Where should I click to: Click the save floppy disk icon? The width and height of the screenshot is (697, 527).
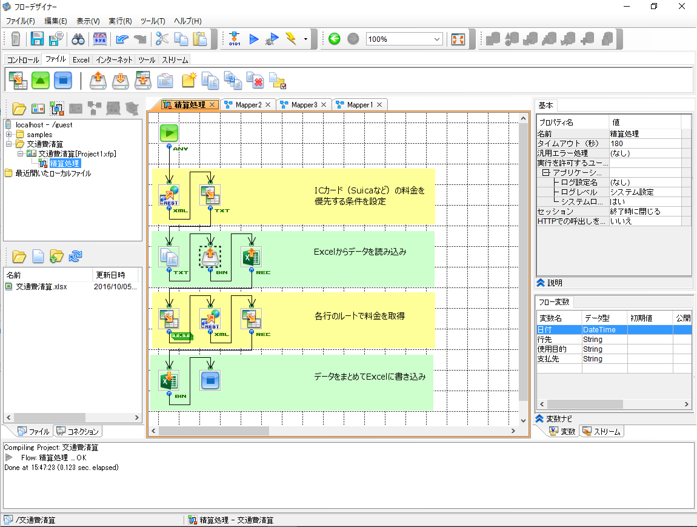tap(38, 39)
